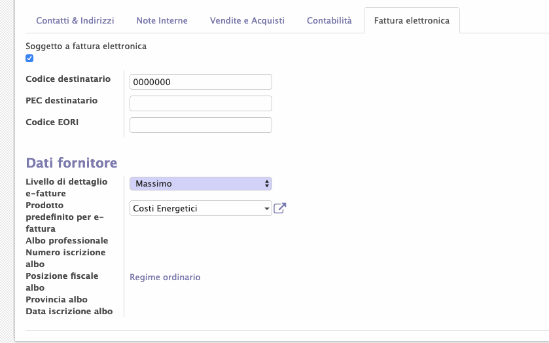Image resolution: width=549 pixels, height=343 pixels.
Task: Select the Contabilità tab
Action: (x=329, y=21)
